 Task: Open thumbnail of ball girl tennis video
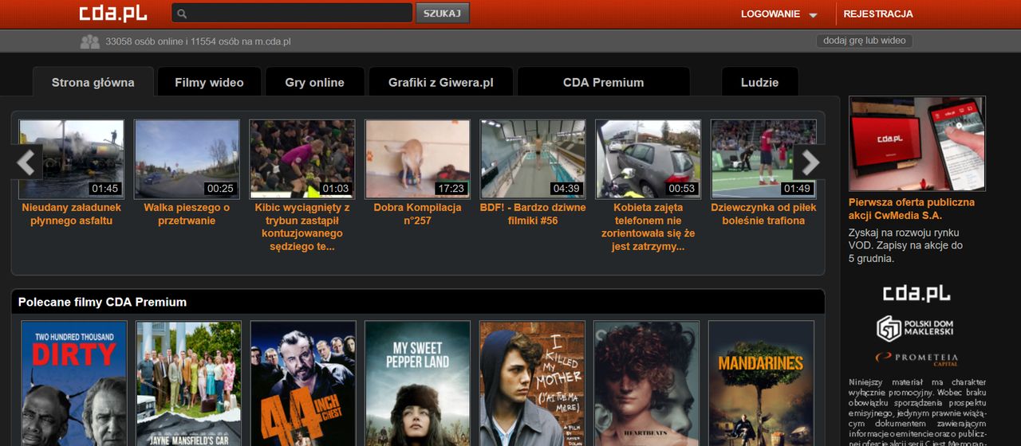point(764,159)
